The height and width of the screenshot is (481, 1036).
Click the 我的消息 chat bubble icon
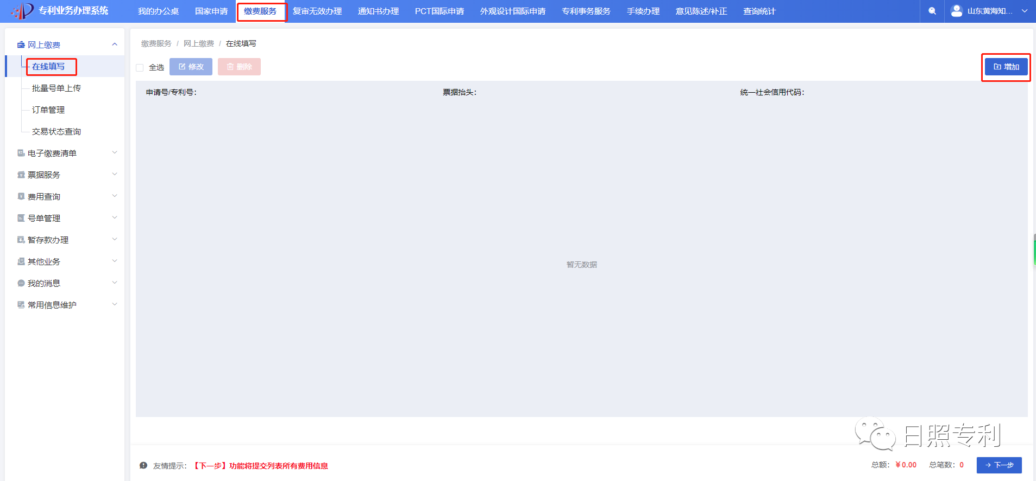coord(21,283)
